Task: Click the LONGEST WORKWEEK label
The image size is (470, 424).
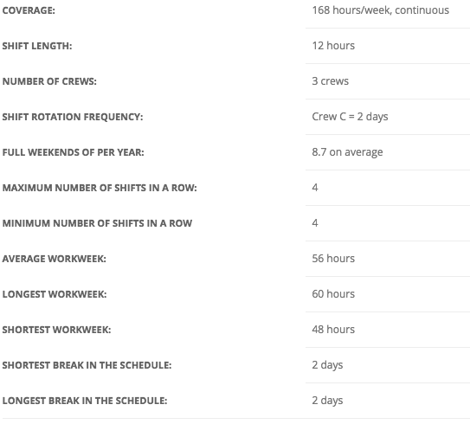Action: tap(55, 294)
